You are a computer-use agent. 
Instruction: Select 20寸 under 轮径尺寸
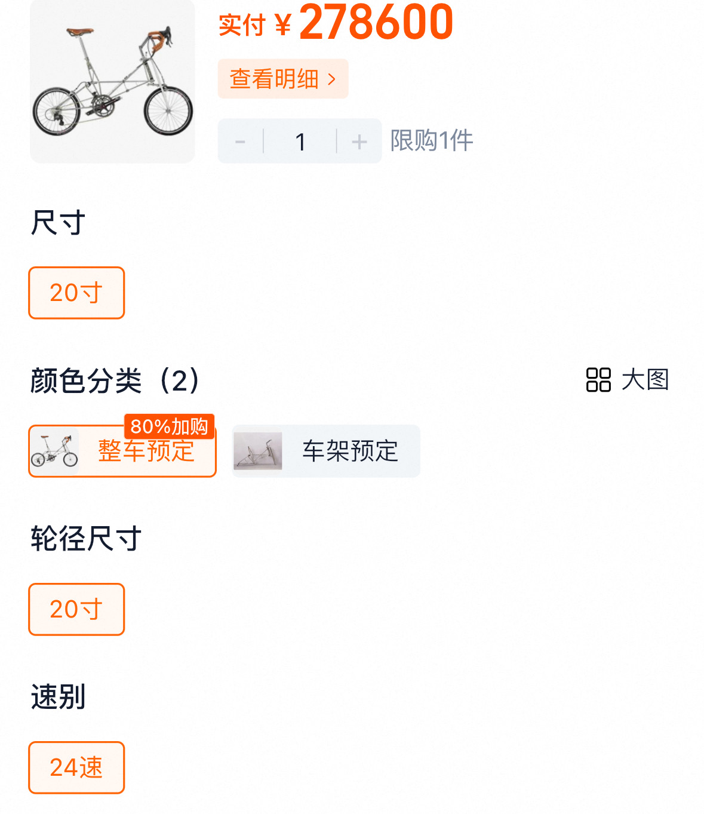point(76,609)
